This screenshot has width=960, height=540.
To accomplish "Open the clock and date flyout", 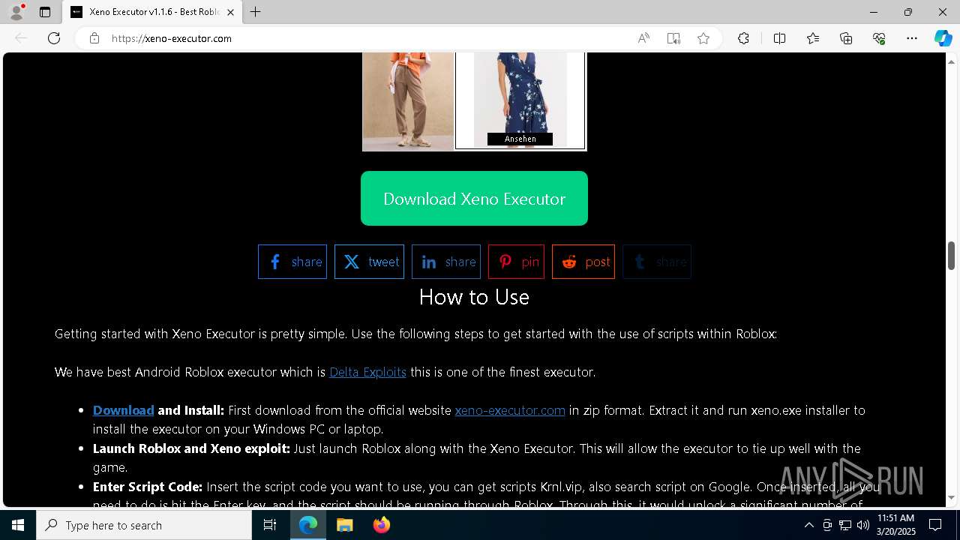I will tap(895, 525).
